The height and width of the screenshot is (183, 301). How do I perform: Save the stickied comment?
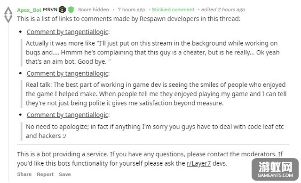pyautogui.click(x=65, y=174)
